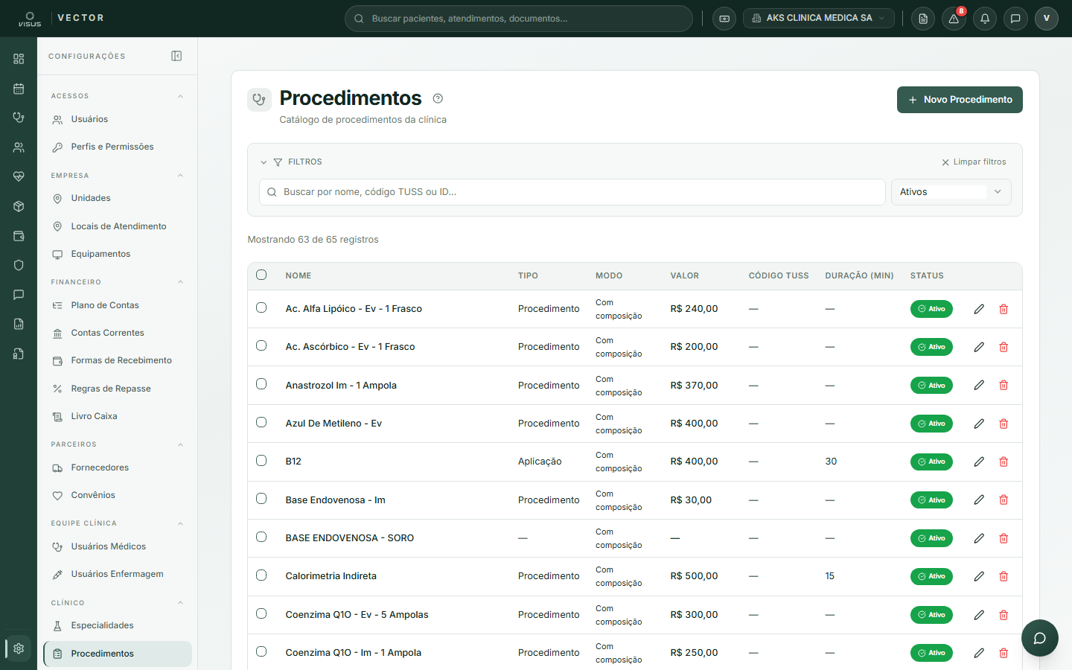This screenshot has height=670, width=1072.
Task: Tick the Base Endovenosa - Im checkbox
Action: (x=261, y=499)
